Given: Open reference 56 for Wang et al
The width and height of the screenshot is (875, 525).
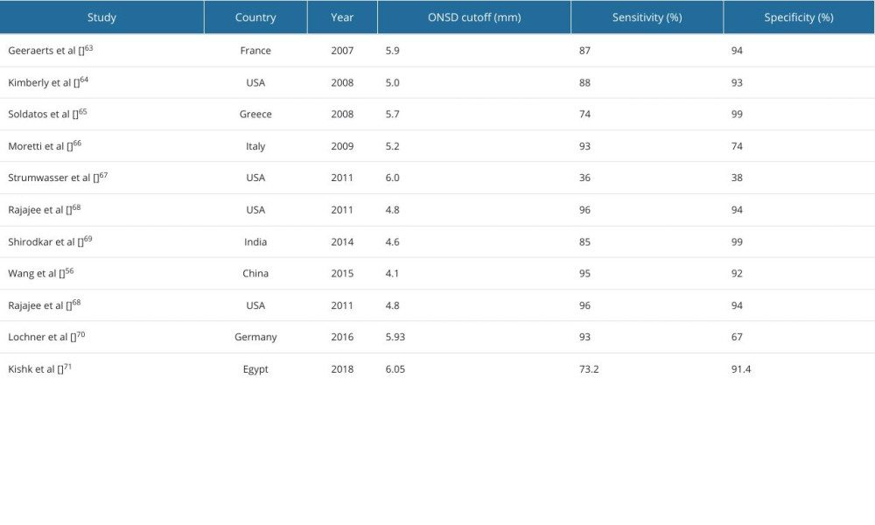Looking at the screenshot, I should [69, 271].
